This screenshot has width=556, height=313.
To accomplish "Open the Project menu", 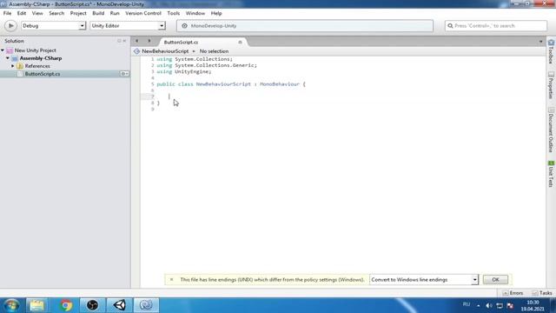I will coord(78,13).
